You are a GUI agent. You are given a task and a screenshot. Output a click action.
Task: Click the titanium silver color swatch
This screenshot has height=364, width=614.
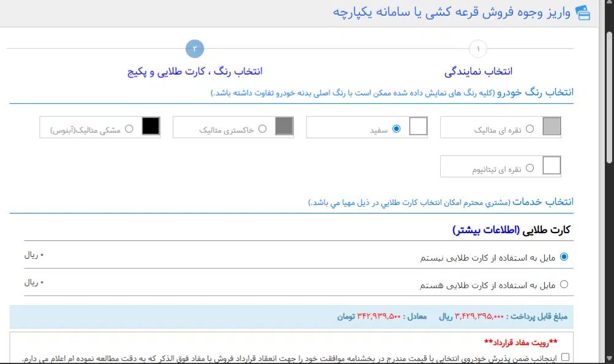pos(552,165)
